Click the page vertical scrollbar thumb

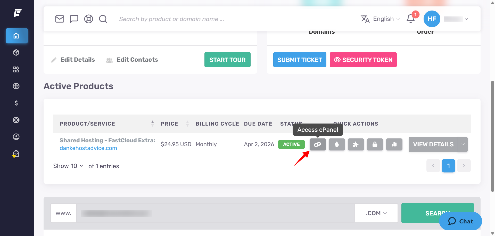[x=492, y=136]
